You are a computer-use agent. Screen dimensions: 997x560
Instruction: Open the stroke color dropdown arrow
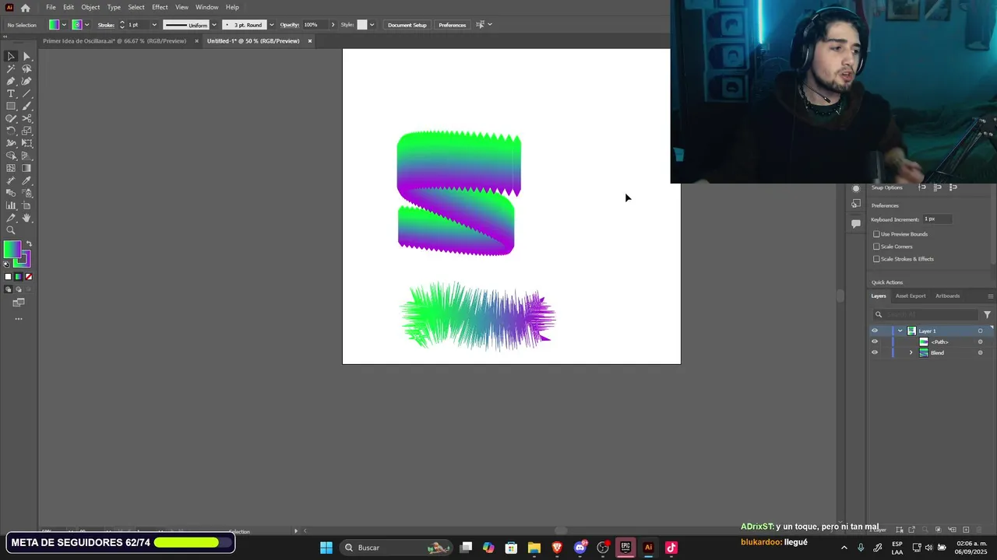pos(86,25)
